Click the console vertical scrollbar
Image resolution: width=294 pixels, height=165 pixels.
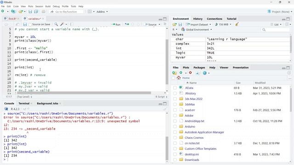pos(167,148)
